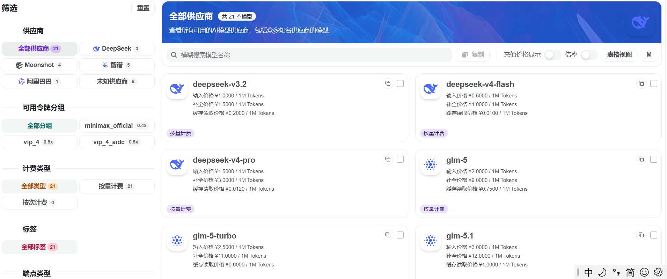Click the 共 21 个模型 badge
Viewport: 667px width, 279px height.
(x=237, y=16)
